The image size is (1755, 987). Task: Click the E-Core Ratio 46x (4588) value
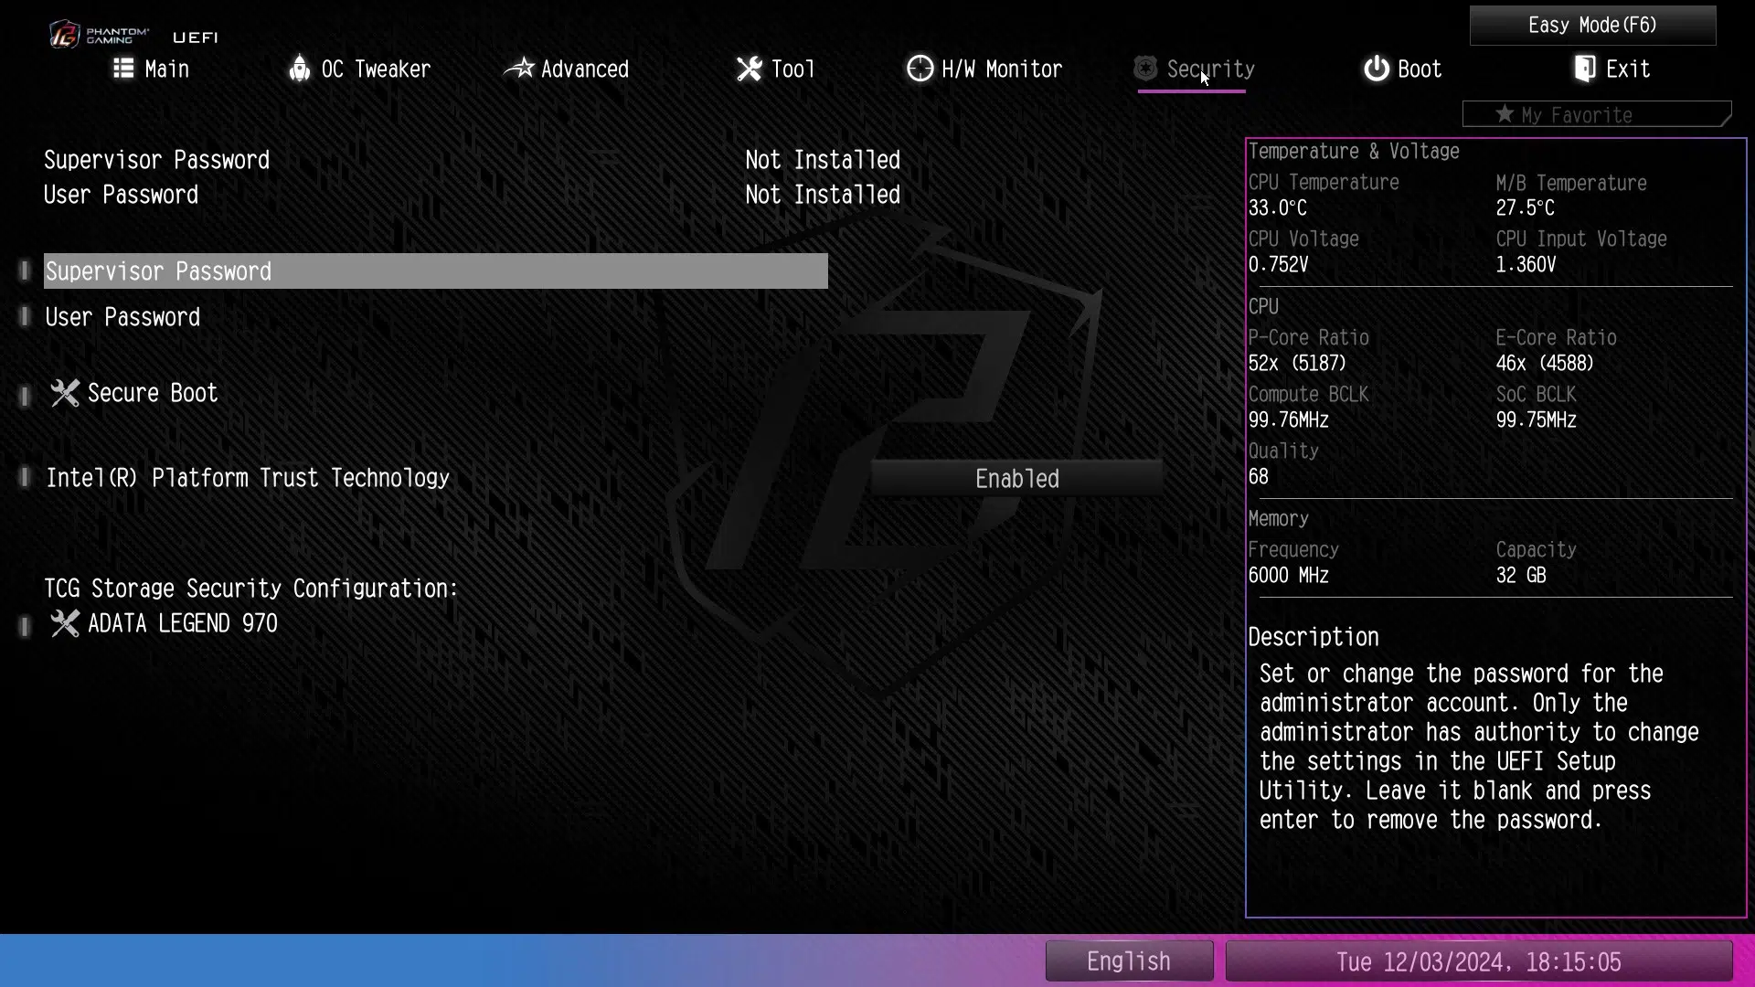coord(1545,363)
